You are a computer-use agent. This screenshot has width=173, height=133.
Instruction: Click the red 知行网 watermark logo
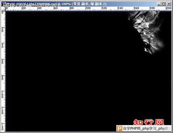(x=148, y=122)
